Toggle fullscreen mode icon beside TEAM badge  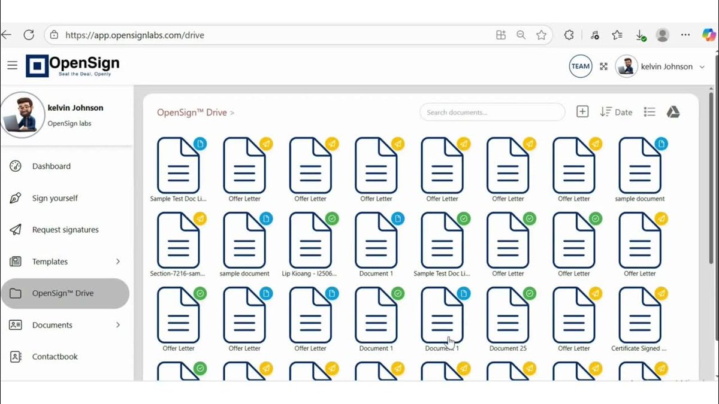pyautogui.click(x=603, y=66)
